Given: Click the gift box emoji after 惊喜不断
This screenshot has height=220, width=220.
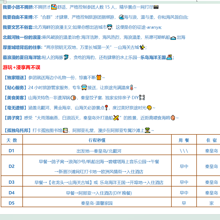Looking at the screenshot, I should (x=99, y=78).
